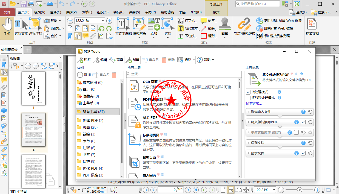Enable the batch processing mode checkbox

click(248, 92)
